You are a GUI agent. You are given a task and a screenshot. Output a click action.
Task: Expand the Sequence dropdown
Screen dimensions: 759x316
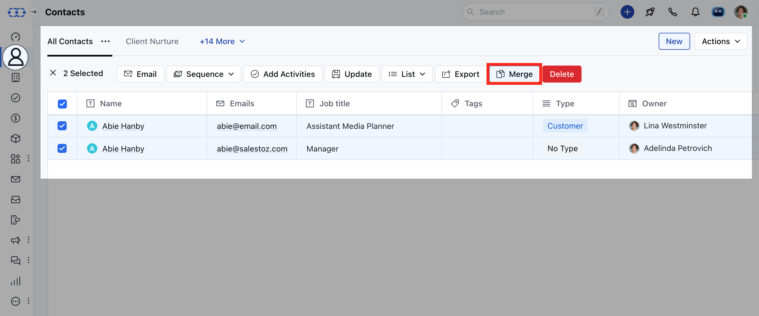(204, 74)
